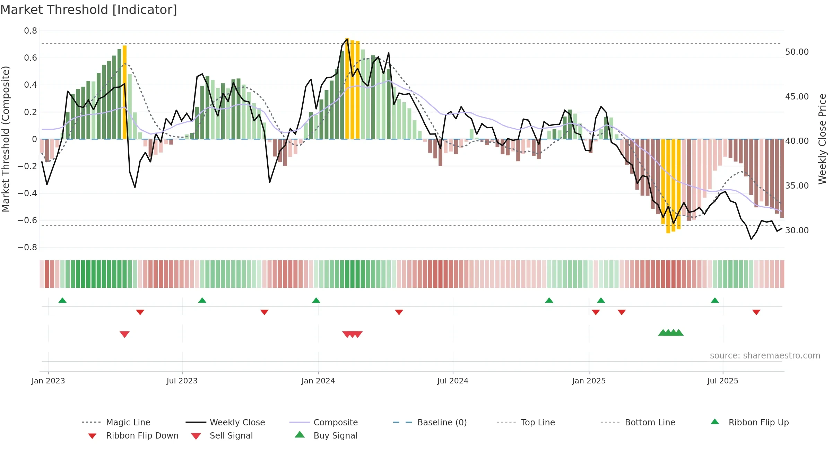Click the Jan 2025 x-axis label
Image resolution: width=832 pixels, height=468 pixels.
click(x=589, y=381)
